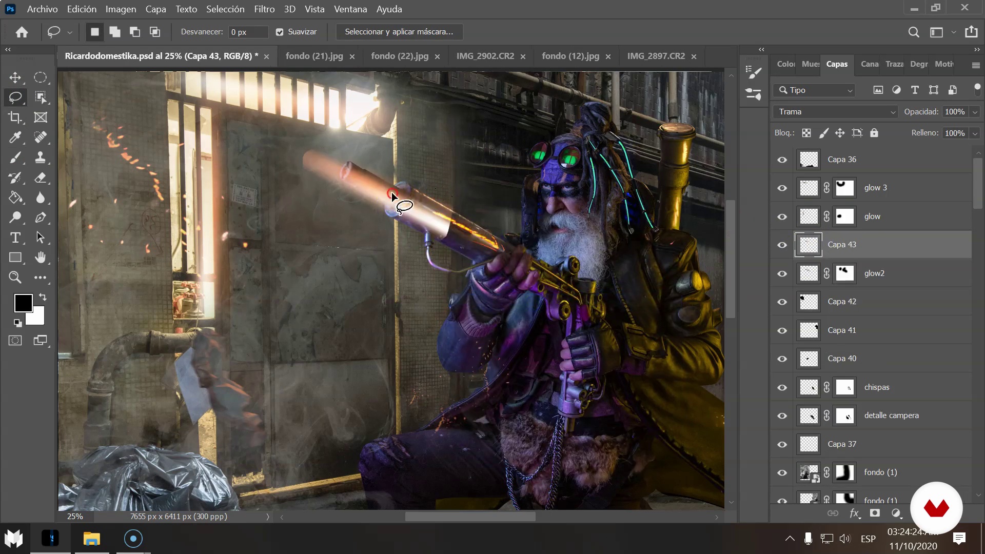Select the History Brush tool
This screenshot has width=985, height=554.
(15, 177)
